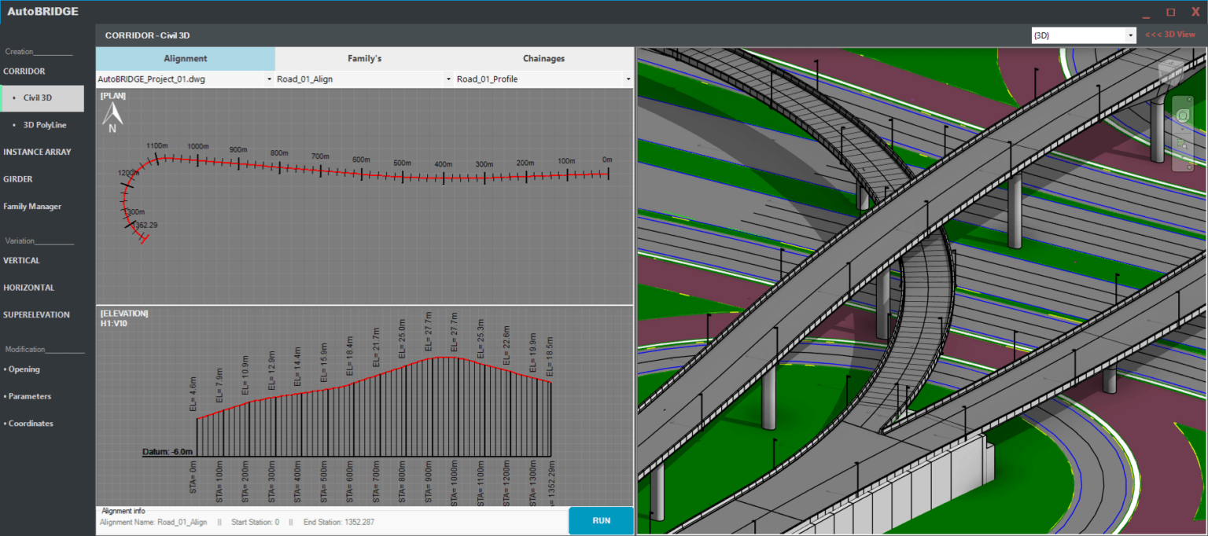Expand the navigation bar options chevron

[x=1182, y=129]
